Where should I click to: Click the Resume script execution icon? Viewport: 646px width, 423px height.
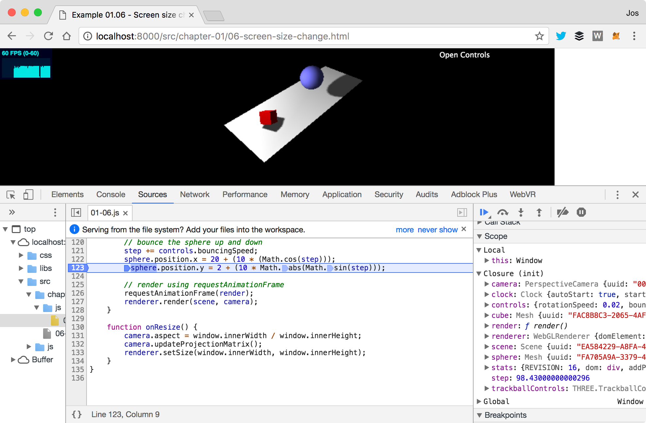click(x=484, y=212)
